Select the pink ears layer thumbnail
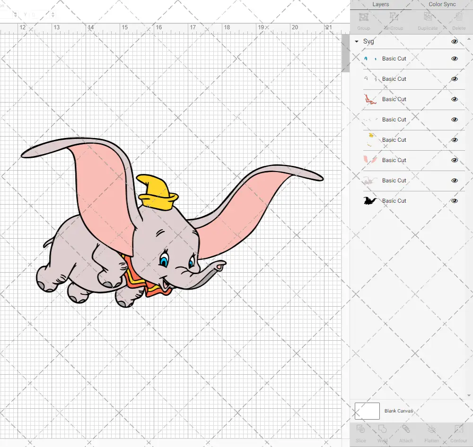 click(x=370, y=159)
